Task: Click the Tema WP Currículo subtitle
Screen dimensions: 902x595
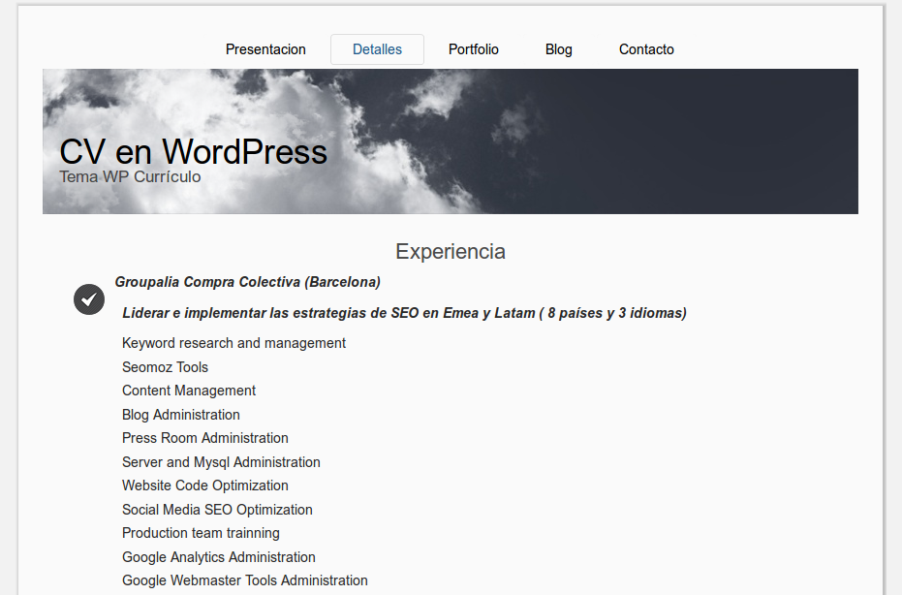Action: coord(132,176)
